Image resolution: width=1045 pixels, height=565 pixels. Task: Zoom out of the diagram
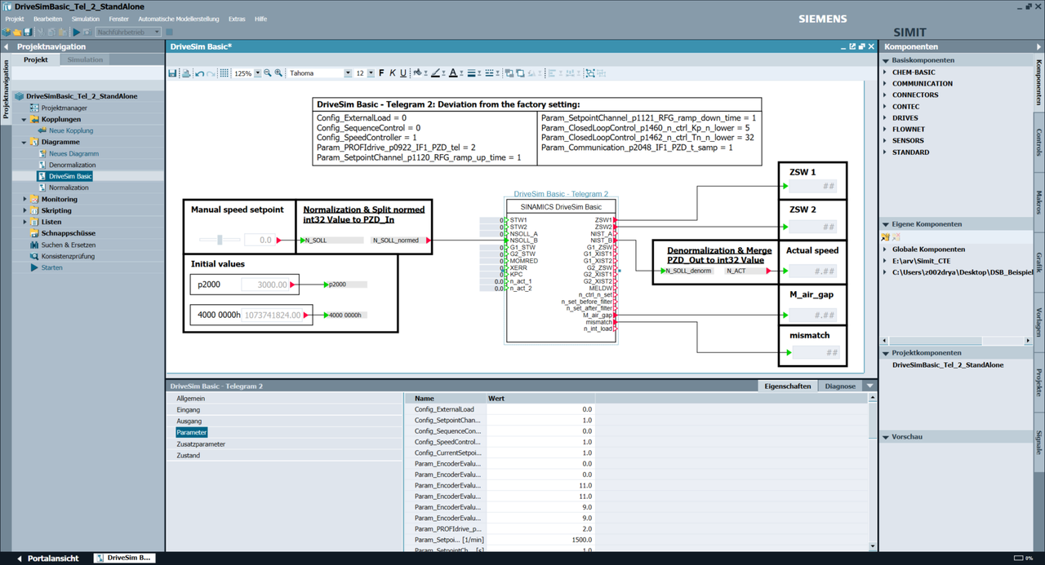[268, 73]
